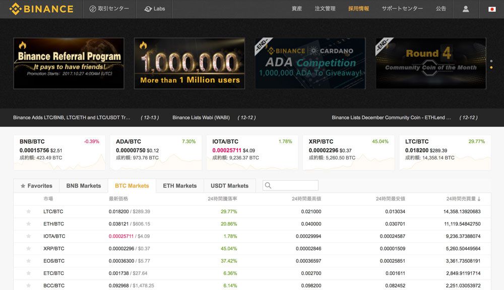Viewport: 504px width, 290px height.
Task: Open the user account icon
Action: pyautogui.click(x=465, y=9)
